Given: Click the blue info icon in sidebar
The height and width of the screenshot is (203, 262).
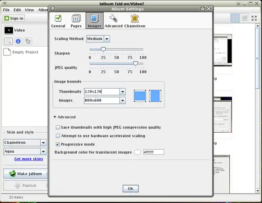Looking at the screenshot, I should pos(18,41).
